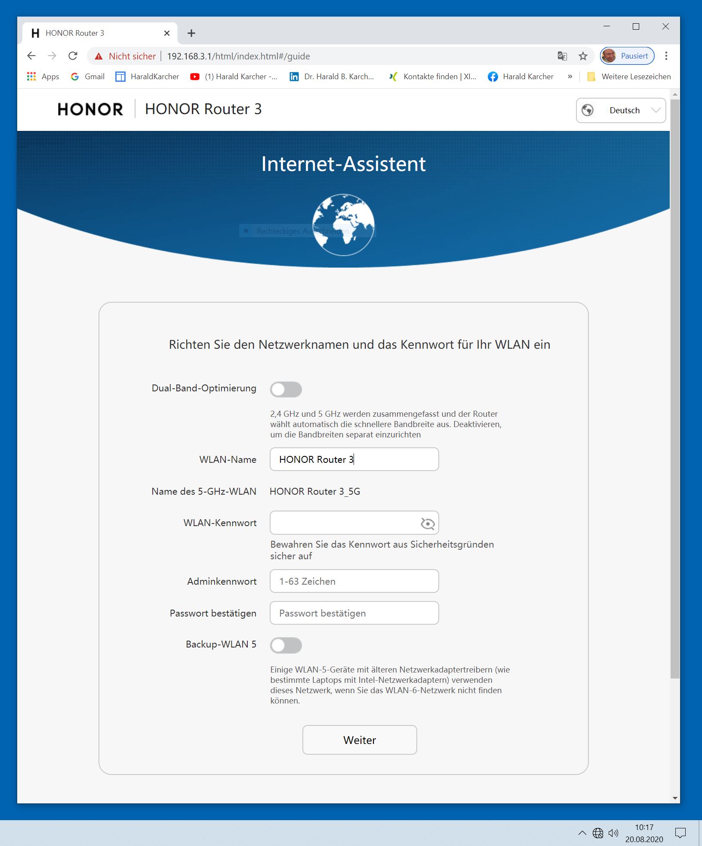Click the scrollbar up arrow
This screenshot has width=702, height=846.
pos(675,94)
